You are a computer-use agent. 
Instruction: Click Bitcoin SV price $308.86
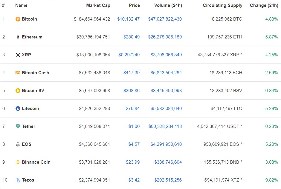pyautogui.click(x=132, y=91)
